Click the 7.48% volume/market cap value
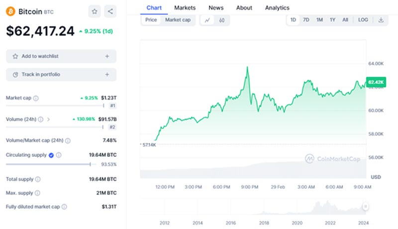398x229 pixels. coord(109,140)
